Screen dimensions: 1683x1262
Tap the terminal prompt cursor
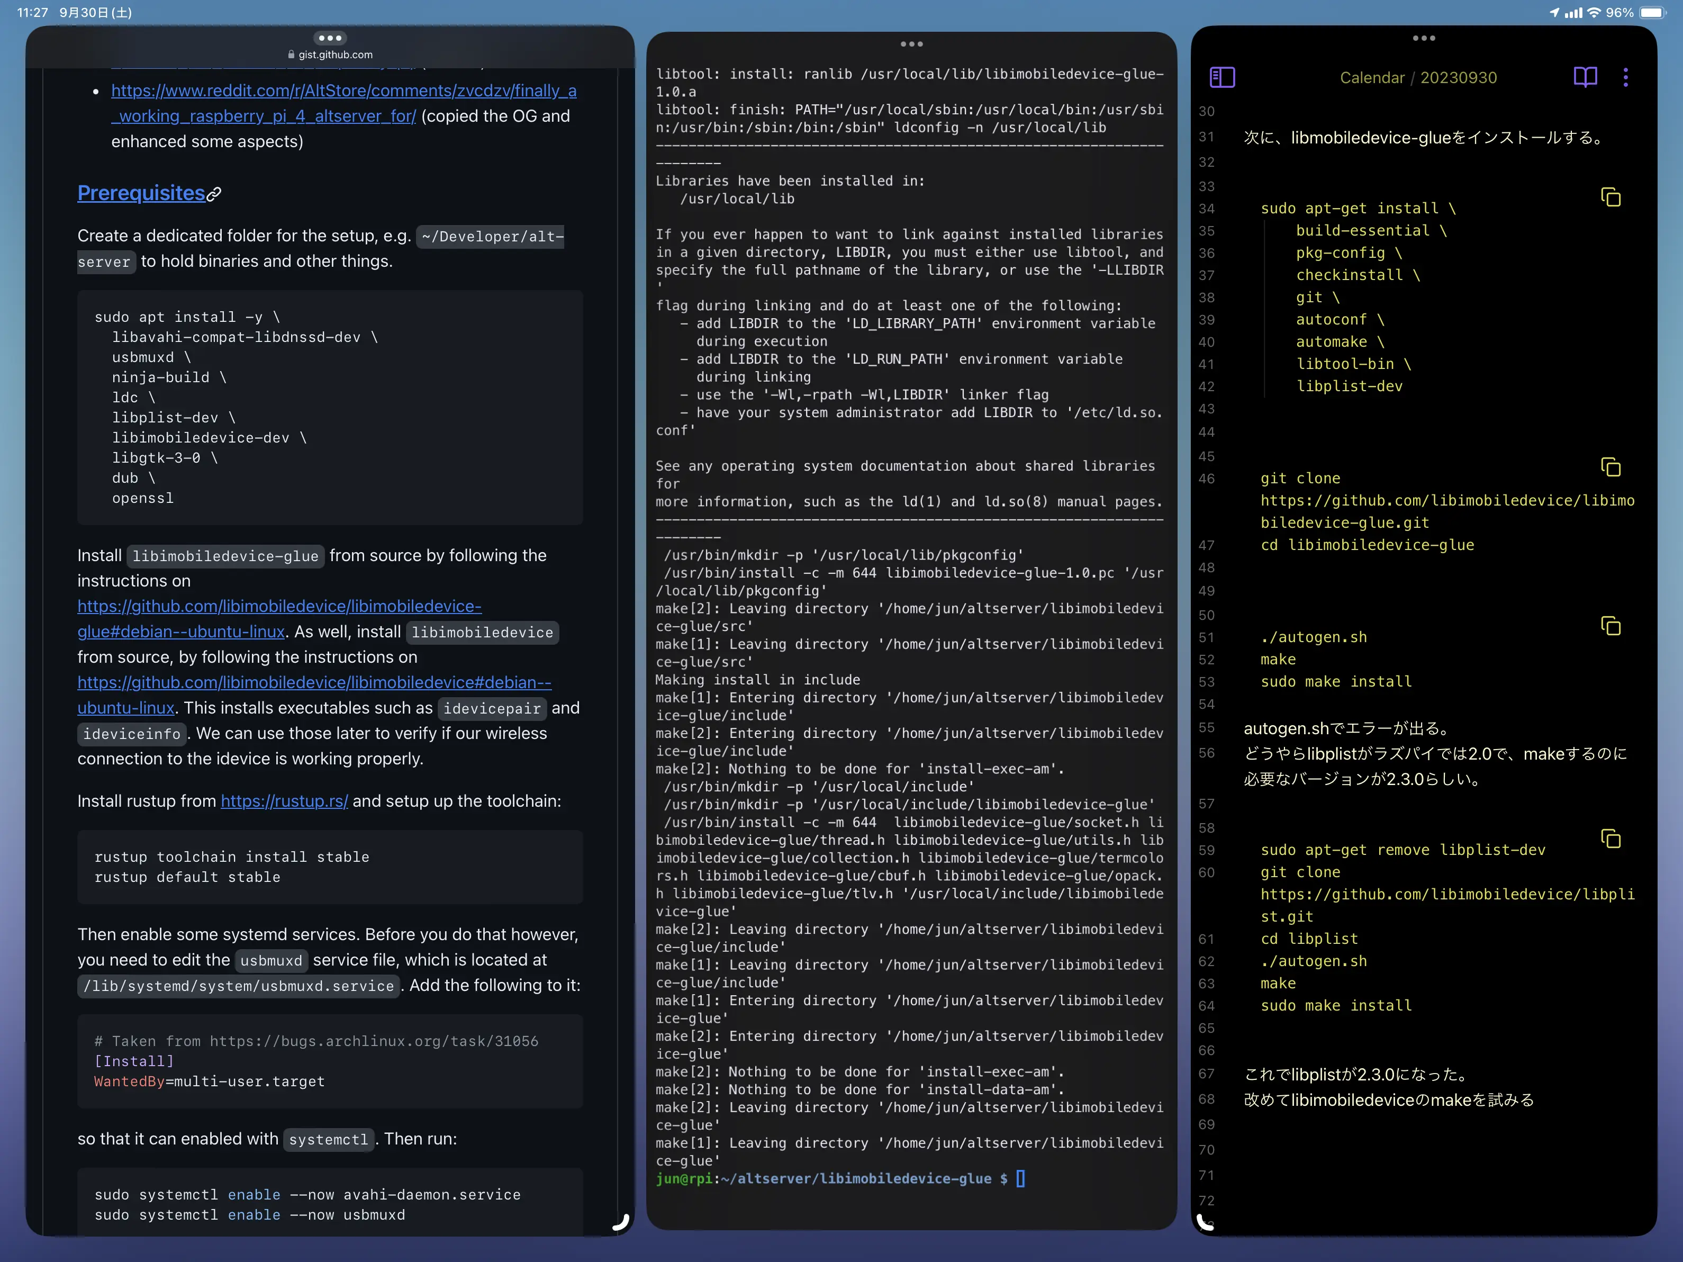coord(1019,1178)
